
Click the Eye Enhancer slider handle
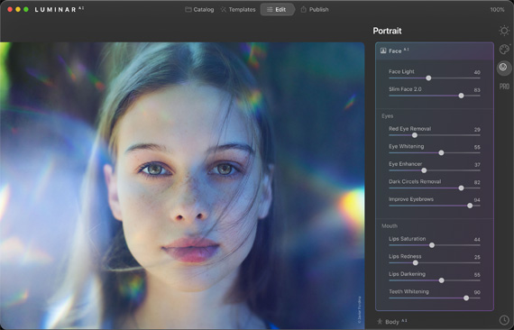[x=424, y=170]
